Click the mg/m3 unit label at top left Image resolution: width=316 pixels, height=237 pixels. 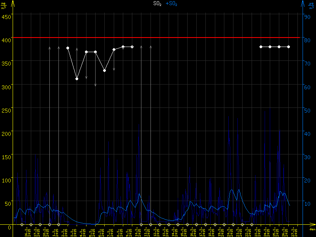[4, 5]
